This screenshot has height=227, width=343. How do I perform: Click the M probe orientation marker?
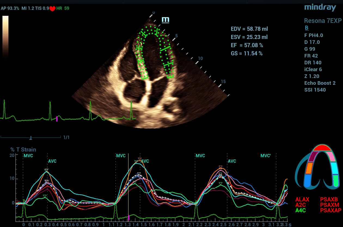(x=165, y=20)
